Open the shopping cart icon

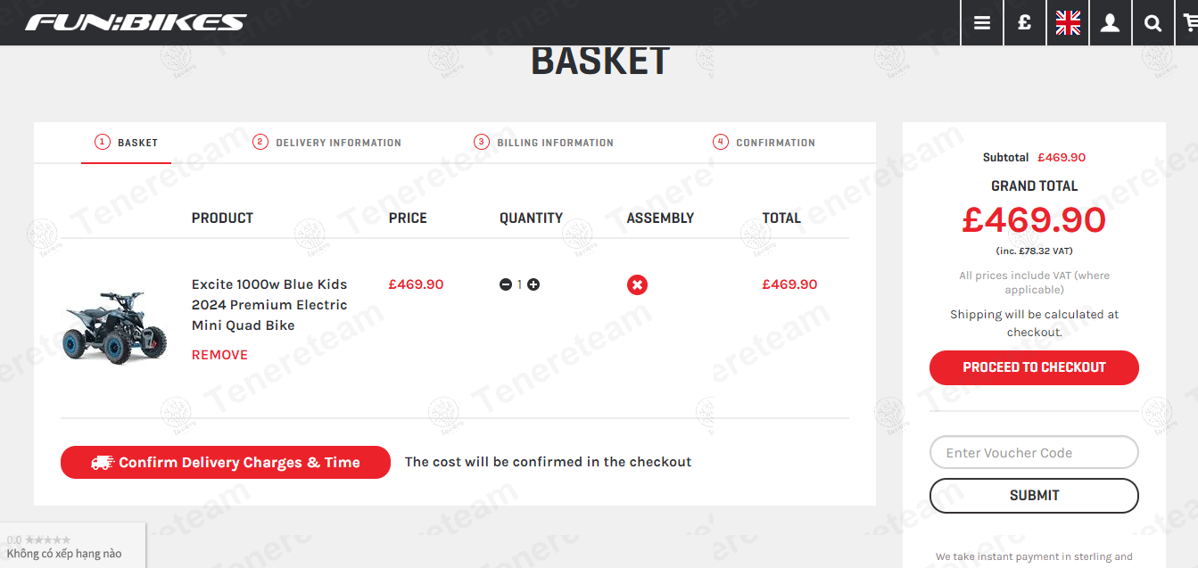click(1190, 23)
